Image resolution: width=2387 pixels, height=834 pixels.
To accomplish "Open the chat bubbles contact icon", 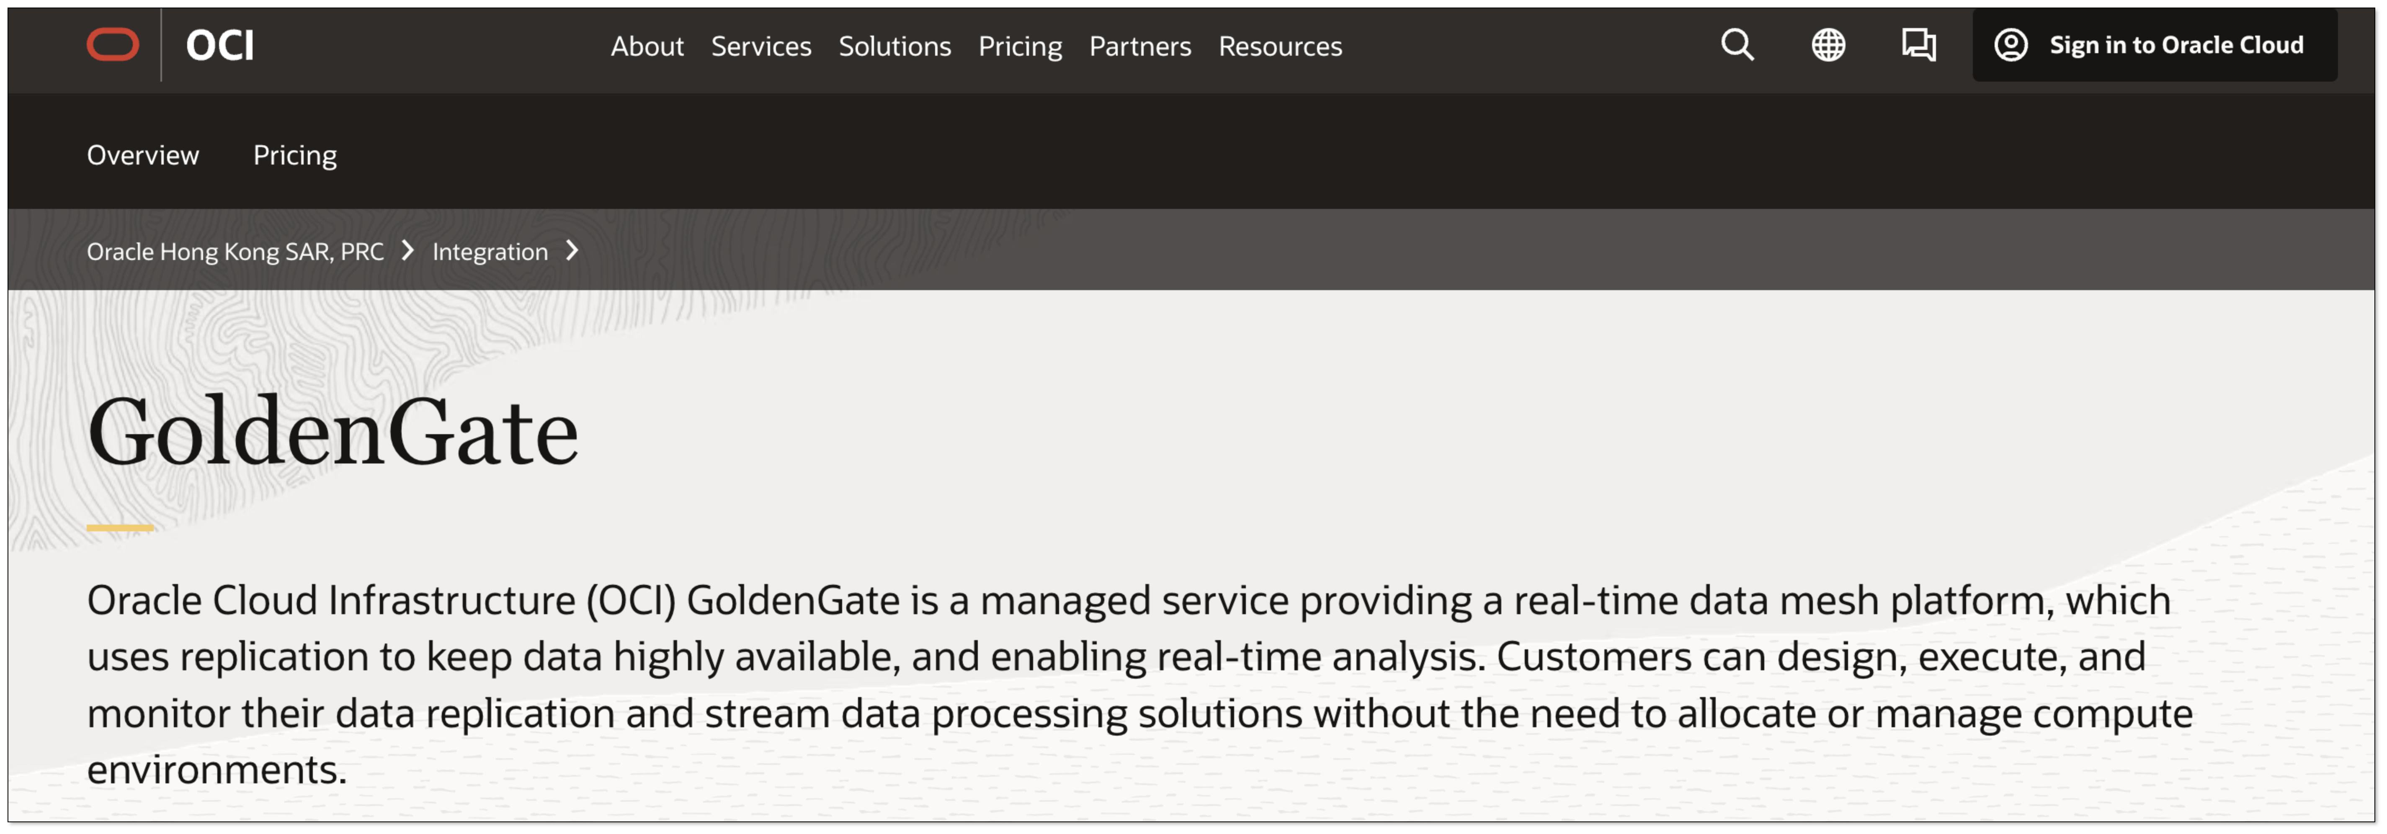I will [1918, 44].
